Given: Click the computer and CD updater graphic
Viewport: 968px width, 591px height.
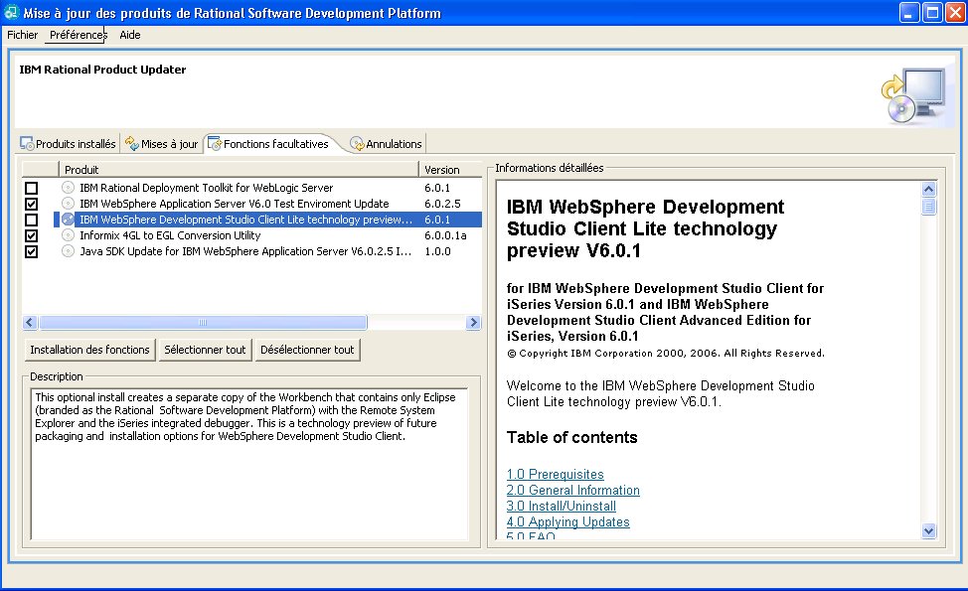Looking at the screenshot, I should [x=913, y=95].
